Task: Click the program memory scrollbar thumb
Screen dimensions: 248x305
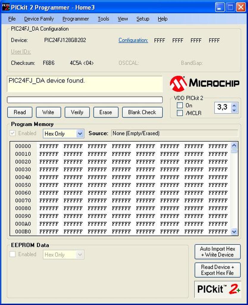Action: pos(234,151)
